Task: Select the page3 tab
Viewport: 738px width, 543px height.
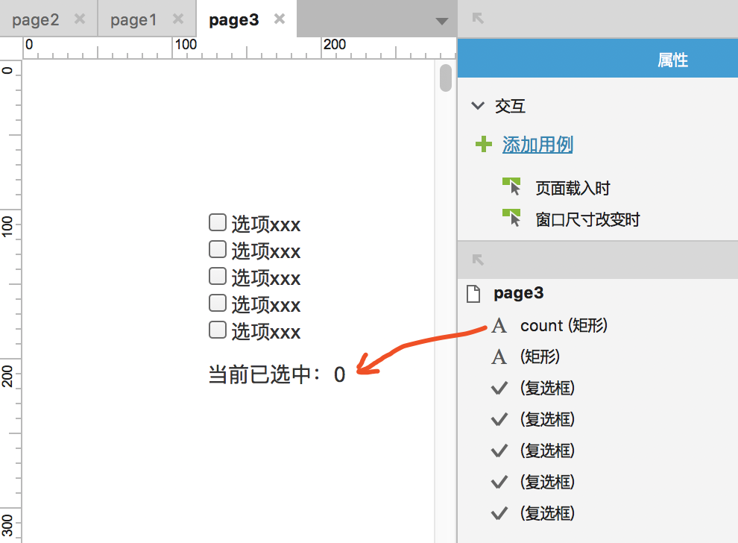Action: (x=233, y=20)
